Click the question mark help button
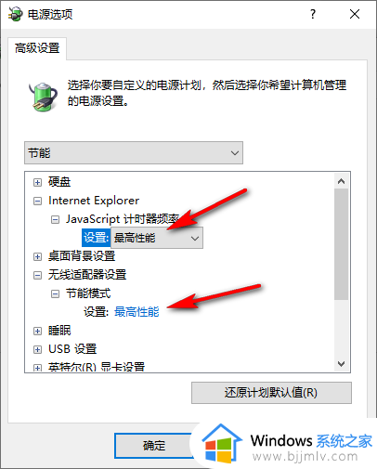The width and height of the screenshot is (377, 469). (313, 14)
